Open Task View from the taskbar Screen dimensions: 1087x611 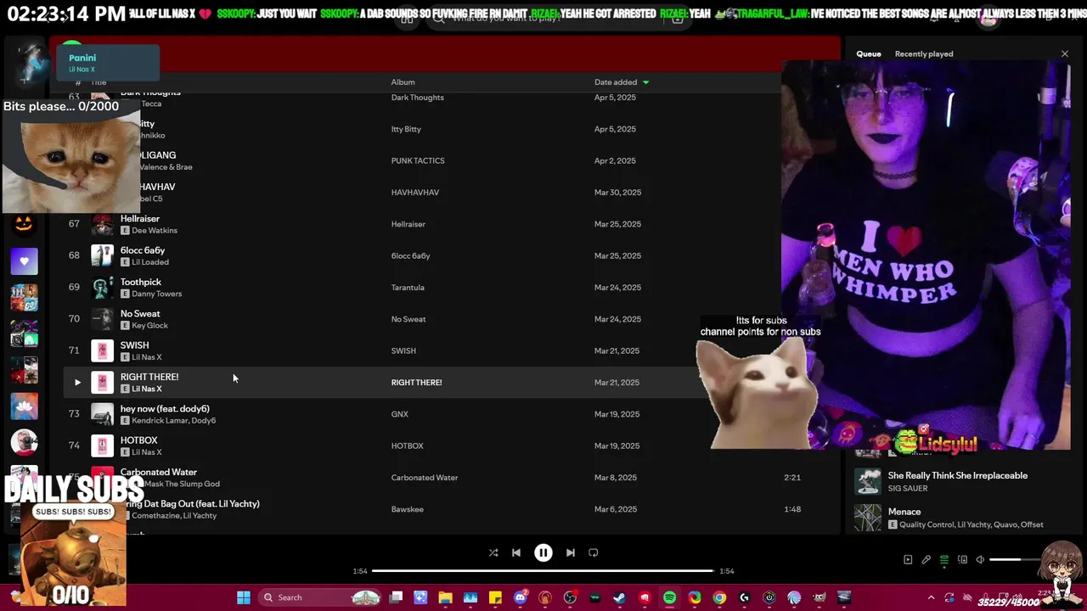pyautogui.click(x=396, y=597)
